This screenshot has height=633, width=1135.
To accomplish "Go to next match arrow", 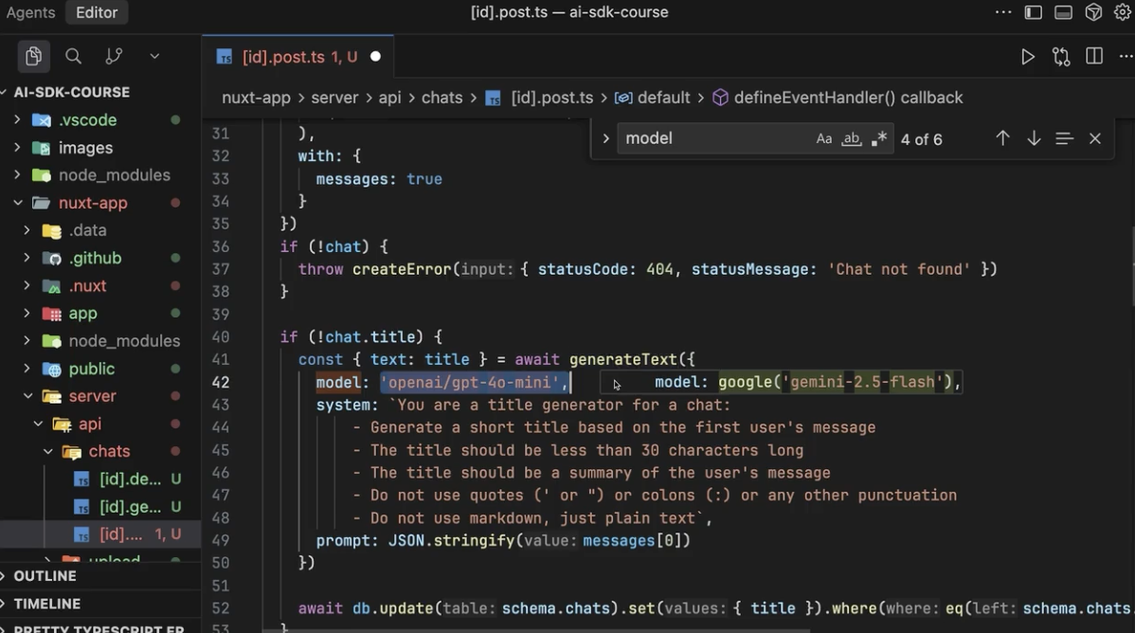I will coord(1034,138).
